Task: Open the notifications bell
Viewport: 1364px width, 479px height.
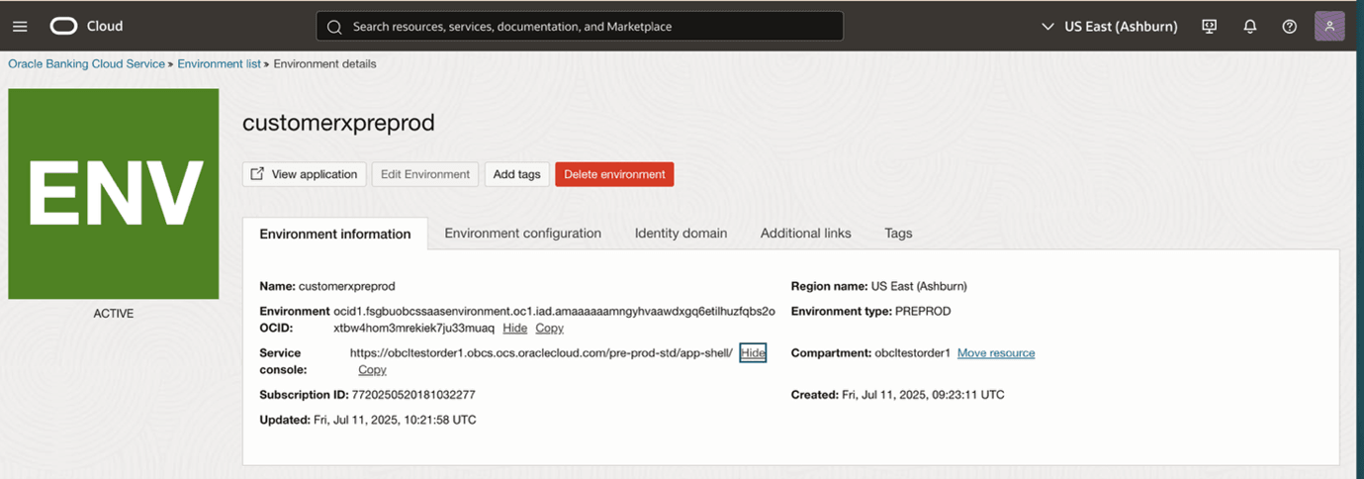Action: coord(1249,27)
